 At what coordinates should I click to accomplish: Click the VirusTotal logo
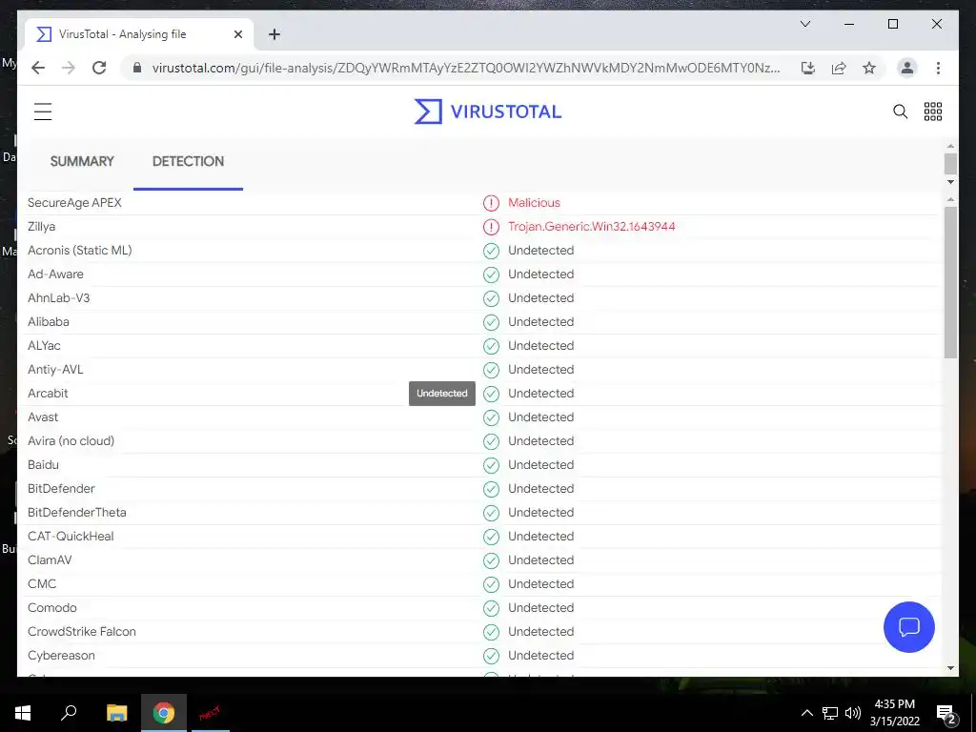click(x=488, y=112)
